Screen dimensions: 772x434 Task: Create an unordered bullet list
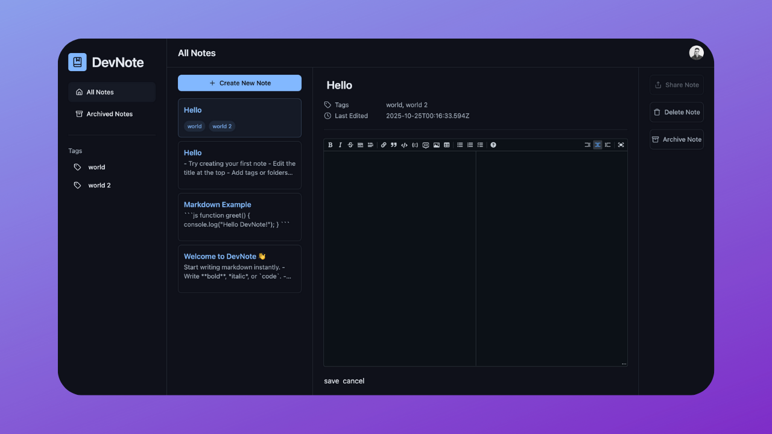click(x=460, y=145)
